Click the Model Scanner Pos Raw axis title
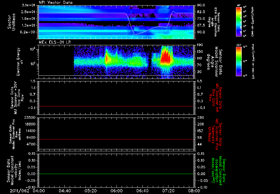 tap(15, 134)
